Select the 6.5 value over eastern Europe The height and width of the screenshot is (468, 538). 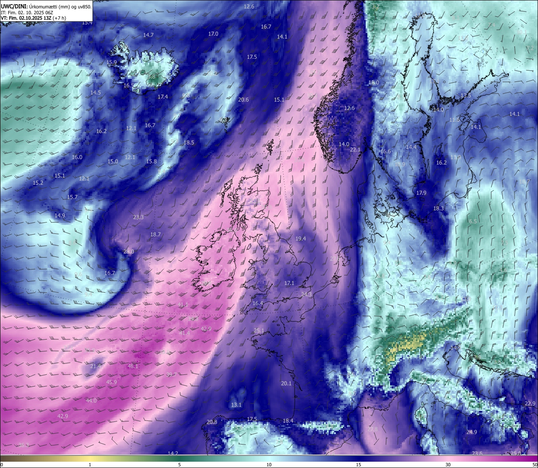click(473, 221)
